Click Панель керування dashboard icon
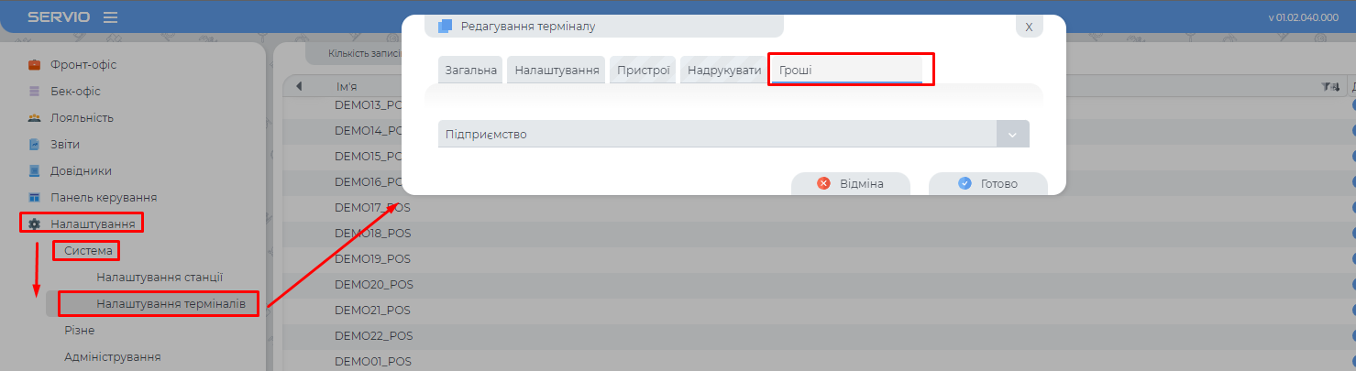Viewport: 1356px width, 371px height. pos(34,198)
